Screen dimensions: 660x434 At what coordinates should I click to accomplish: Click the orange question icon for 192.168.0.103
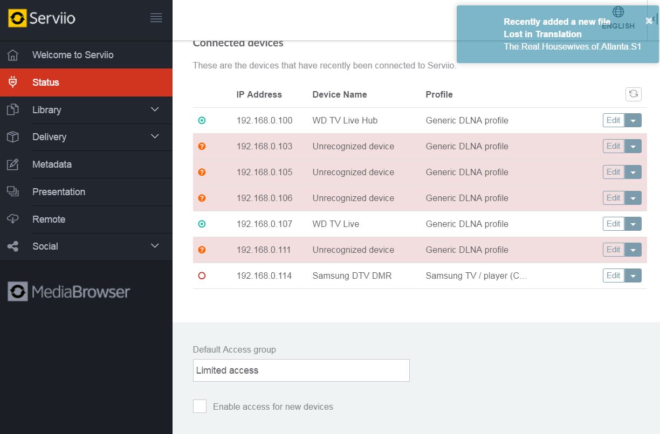pyautogui.click(x=202, y=146)
